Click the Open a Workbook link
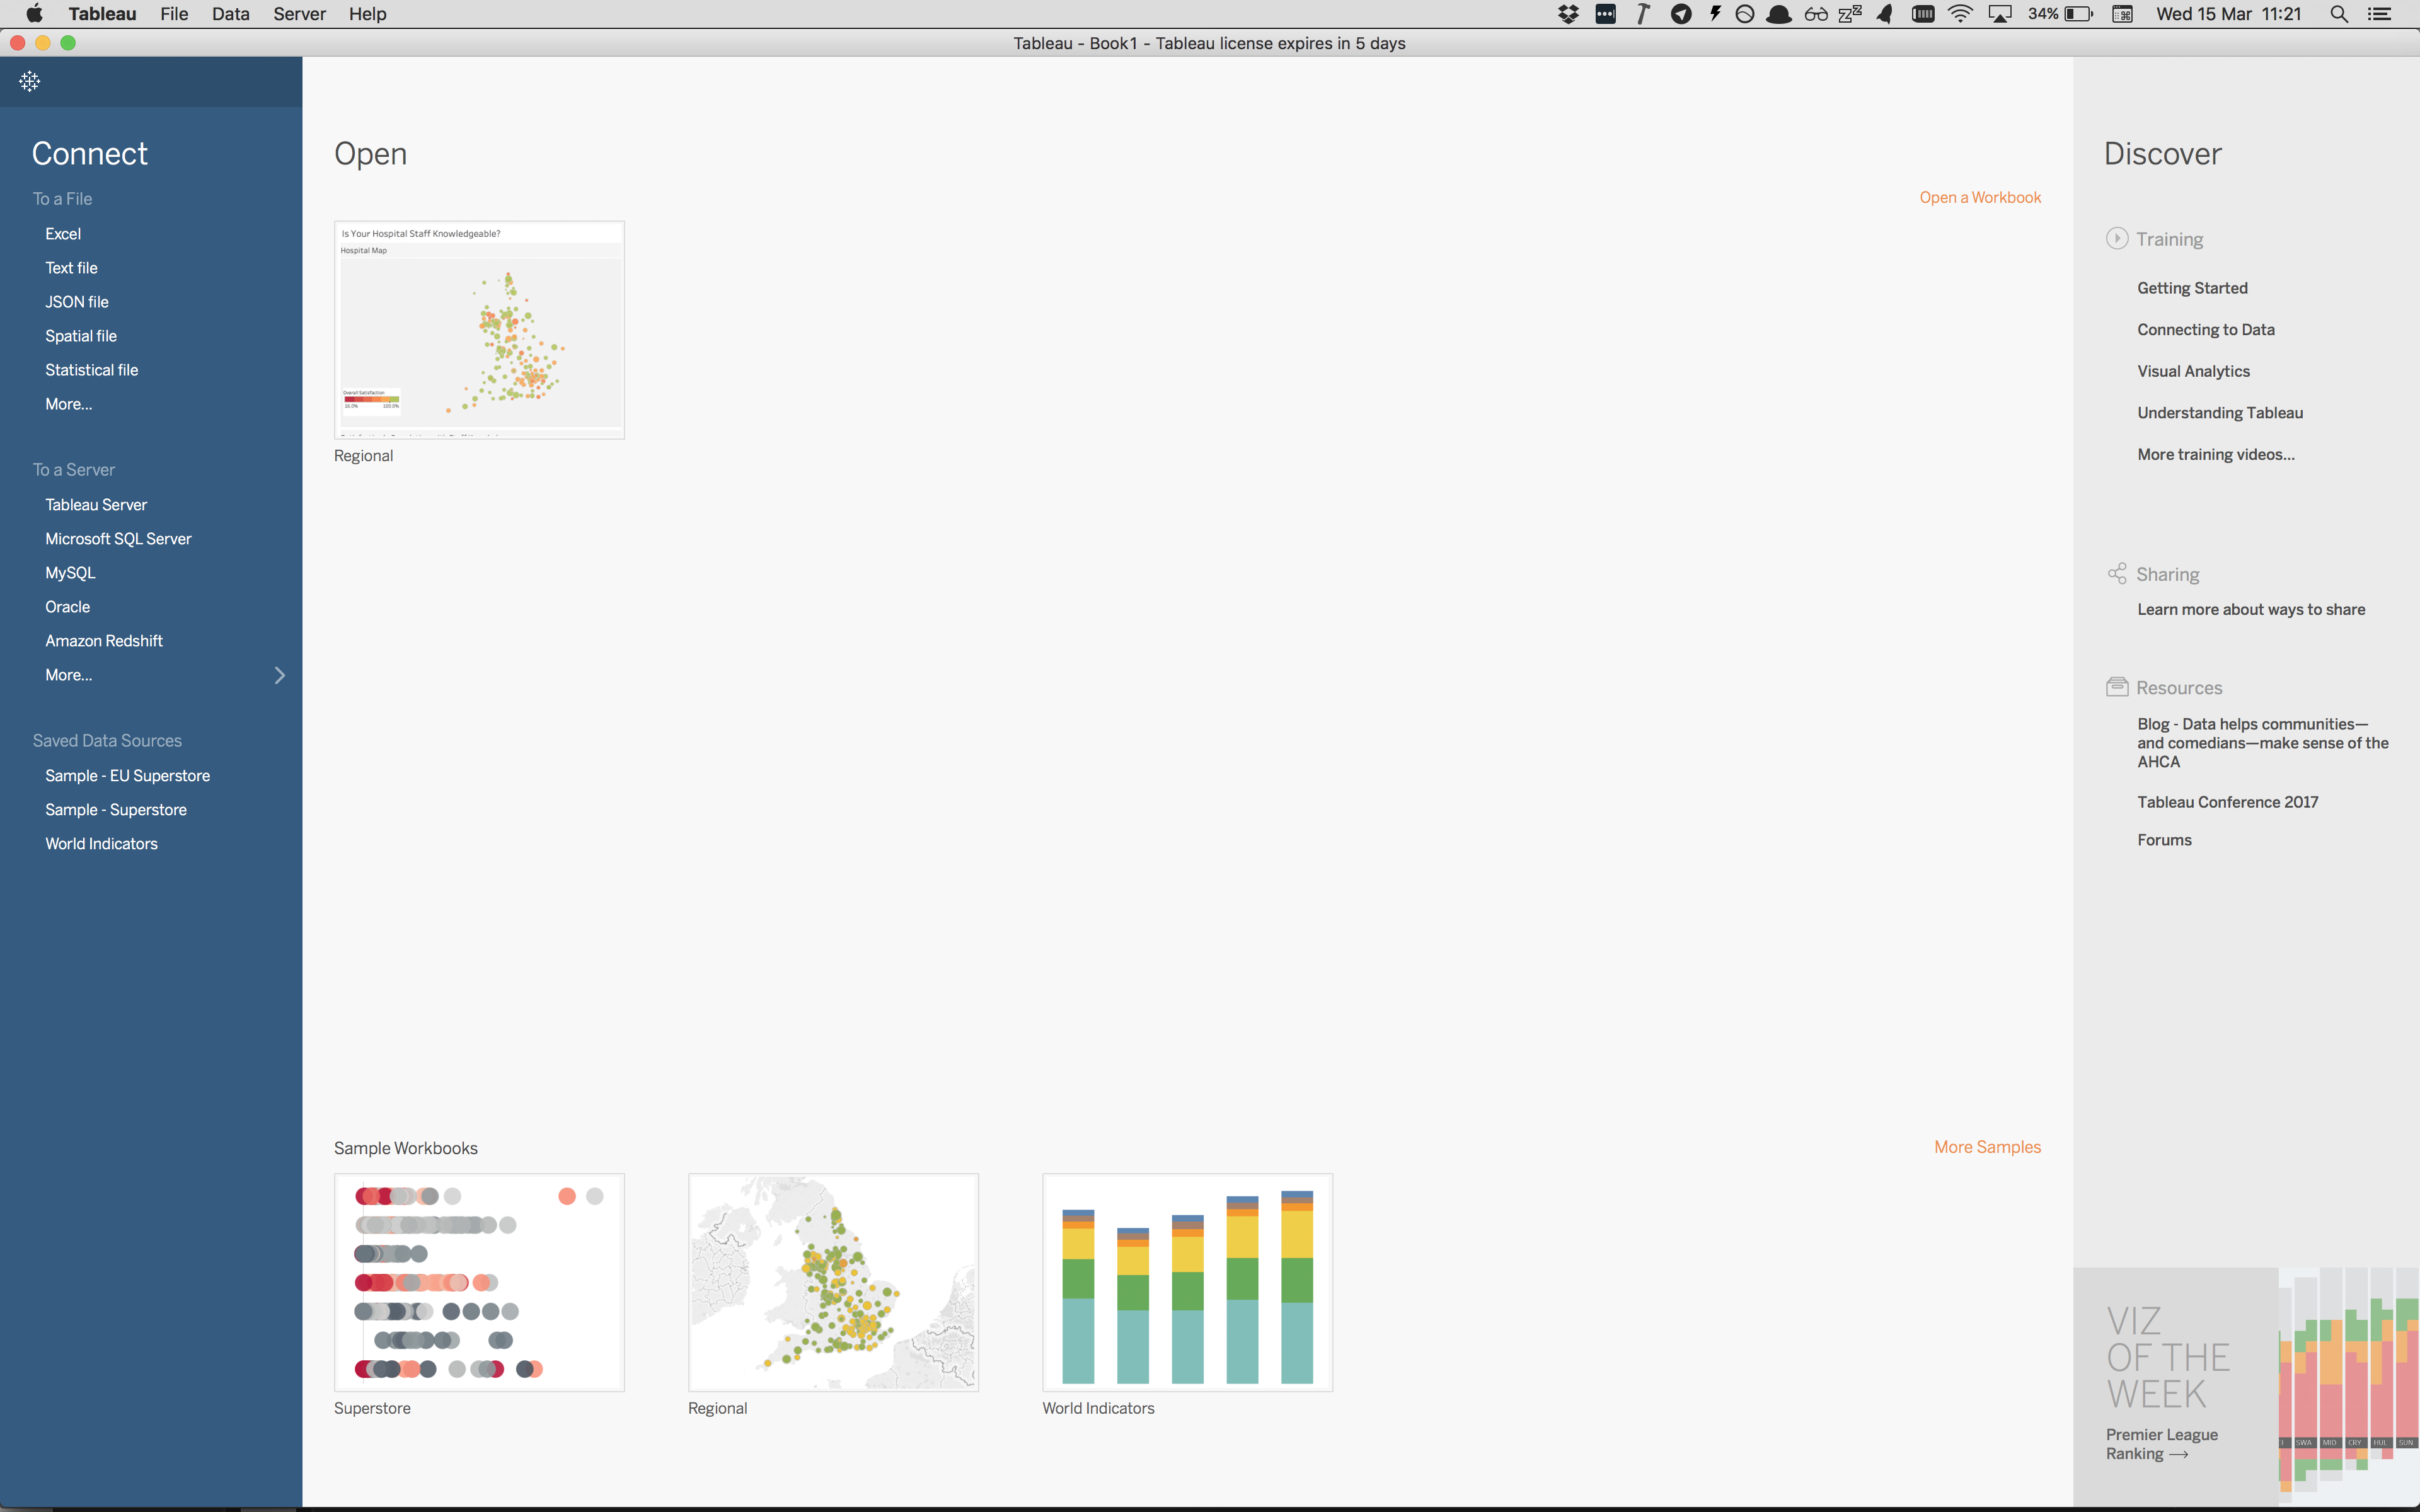2420x1512 pixels. click(x=1980, y=197)
